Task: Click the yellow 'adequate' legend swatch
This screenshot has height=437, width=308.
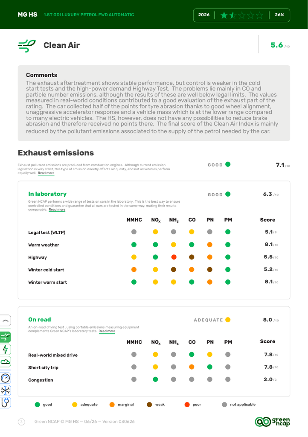Action: point(75,405)
